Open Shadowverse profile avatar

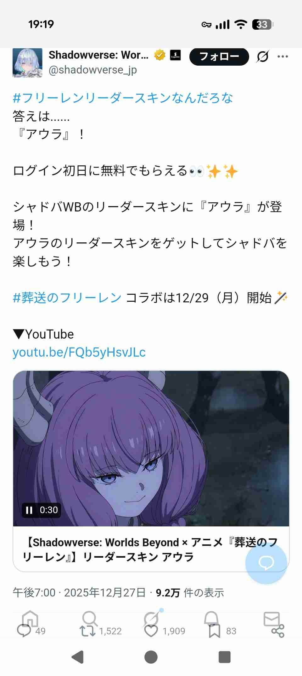tap(27, 62)
